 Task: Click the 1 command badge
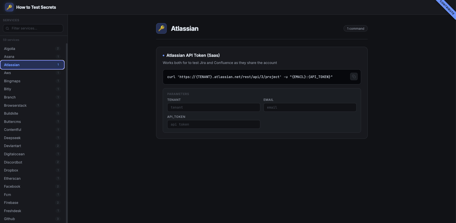[x=355, y=28]
